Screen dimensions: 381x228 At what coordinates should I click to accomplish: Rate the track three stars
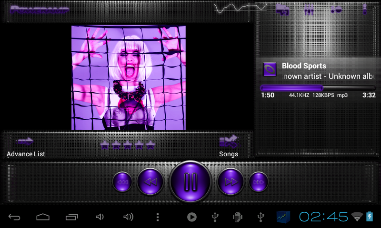point(128,145)
